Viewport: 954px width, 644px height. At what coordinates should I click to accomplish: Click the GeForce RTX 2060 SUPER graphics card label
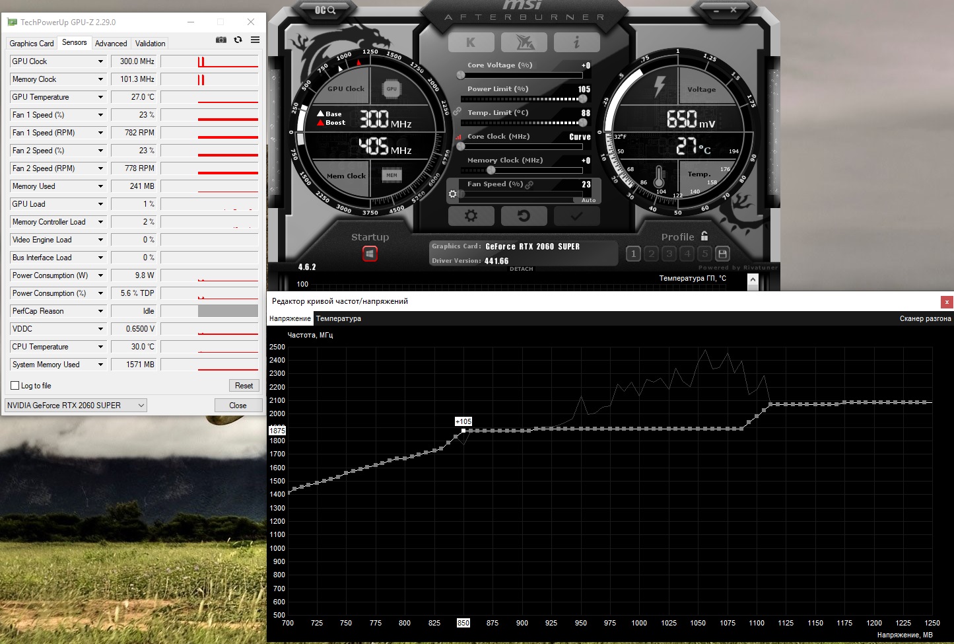click(x=532, y=246)
